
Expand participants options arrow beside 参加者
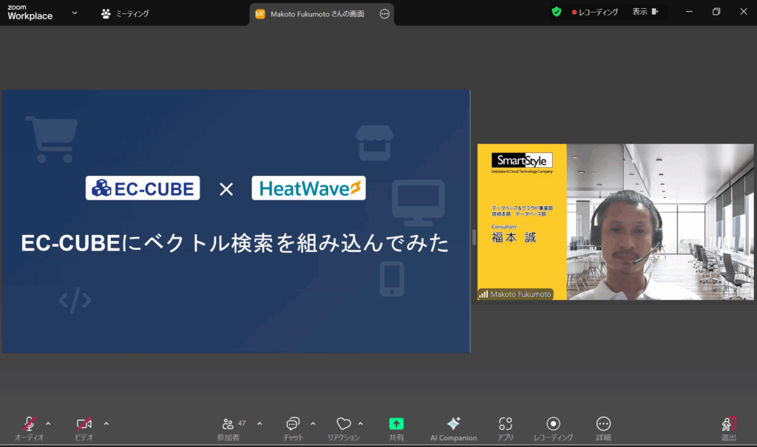pyautogui.click(x=259, y=424)
